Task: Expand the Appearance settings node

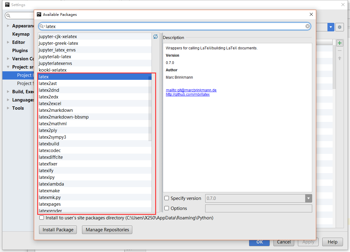Action: pyautogui.click(x=8, y=26)
